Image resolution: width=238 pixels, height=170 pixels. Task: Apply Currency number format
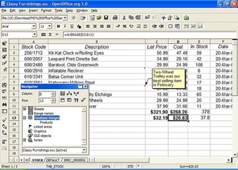(x=118, y=26)
